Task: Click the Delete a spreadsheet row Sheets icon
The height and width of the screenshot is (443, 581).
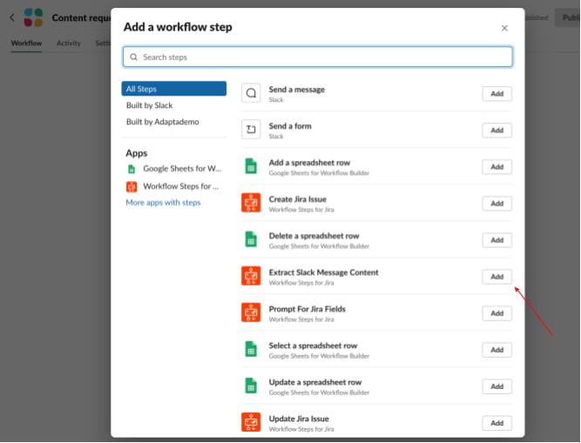Action: (x=251, y=239)
